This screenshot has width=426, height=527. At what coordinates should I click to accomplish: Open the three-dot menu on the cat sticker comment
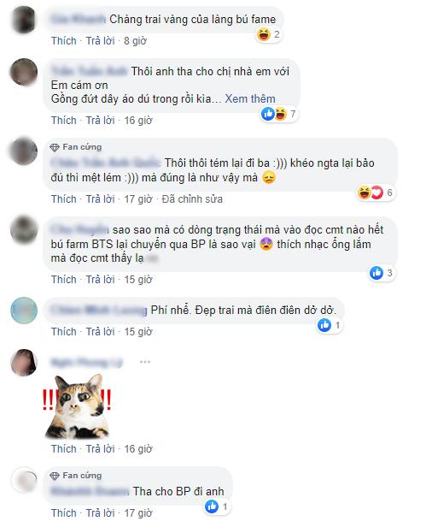point(145,362)
